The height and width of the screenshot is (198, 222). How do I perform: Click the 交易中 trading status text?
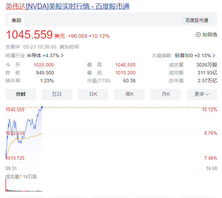tap(13, 47)
